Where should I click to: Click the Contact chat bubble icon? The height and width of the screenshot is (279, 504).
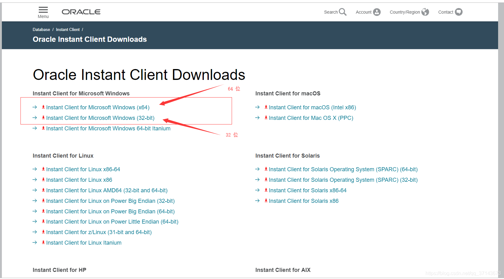click(x=459, y=12)
